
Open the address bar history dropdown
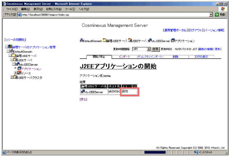pyautogui.click(x=211, y=15)
